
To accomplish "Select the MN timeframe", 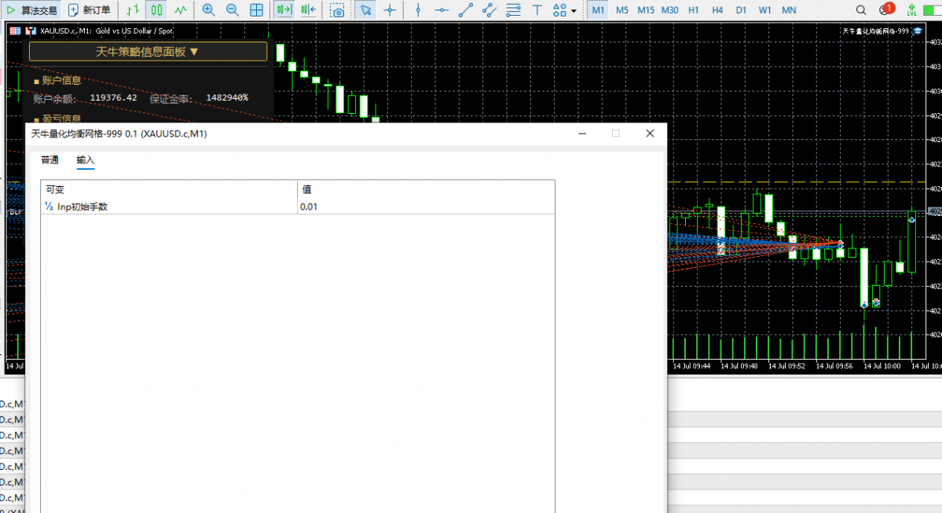I will click(789, 10).
